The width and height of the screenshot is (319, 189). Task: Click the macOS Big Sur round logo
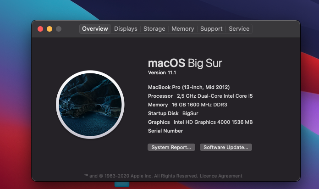[x=90, y=105]
